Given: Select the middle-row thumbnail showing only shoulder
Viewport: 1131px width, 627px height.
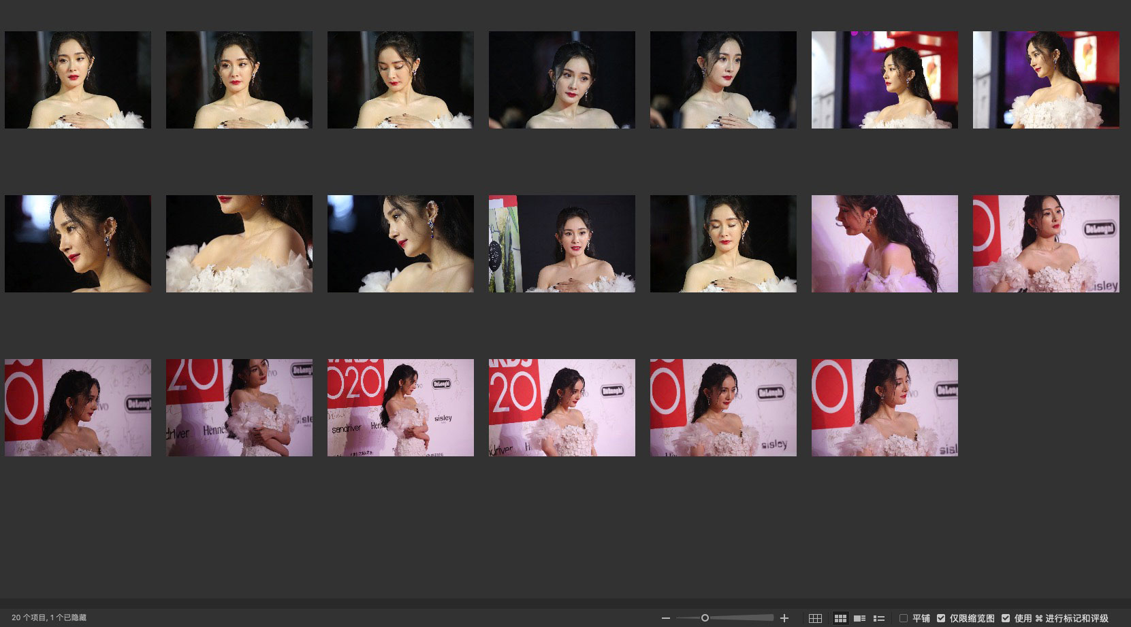Looking at the screenshot, I should [239, 243].
